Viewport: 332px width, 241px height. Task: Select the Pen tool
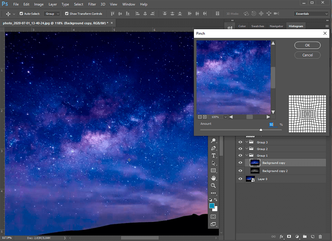[x=213, y=148]
